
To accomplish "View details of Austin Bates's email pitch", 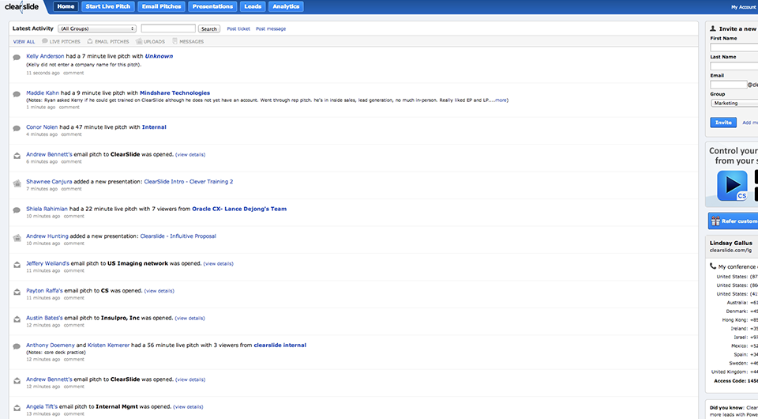I will (190, 319).
